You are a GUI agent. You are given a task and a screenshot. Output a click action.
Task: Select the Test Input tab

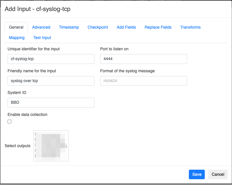click(42, 38)
